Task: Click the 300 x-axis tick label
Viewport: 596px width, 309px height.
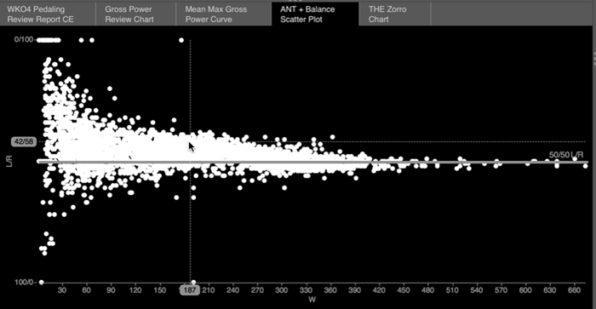Action: pyautogui.click(x=281, y=290)
